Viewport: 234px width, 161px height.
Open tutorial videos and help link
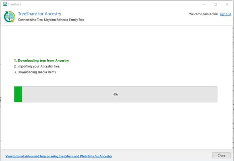[x=59, y=156]
